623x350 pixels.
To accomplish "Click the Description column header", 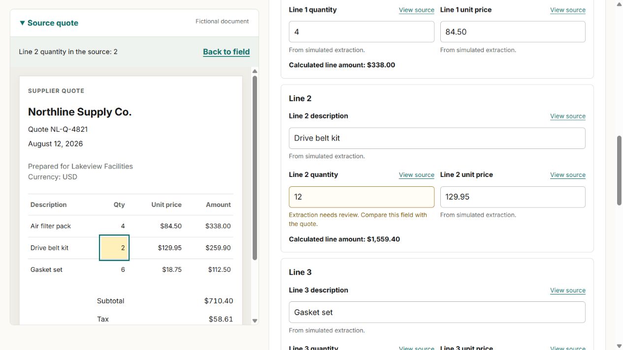I will click(x=48, y=204).
